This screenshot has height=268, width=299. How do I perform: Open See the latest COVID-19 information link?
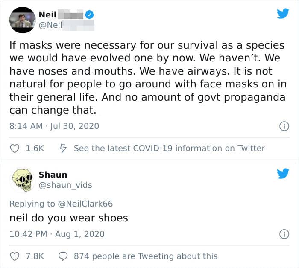(x=169, y=148)
